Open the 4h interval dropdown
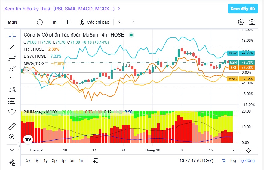 tap(54, 22)
